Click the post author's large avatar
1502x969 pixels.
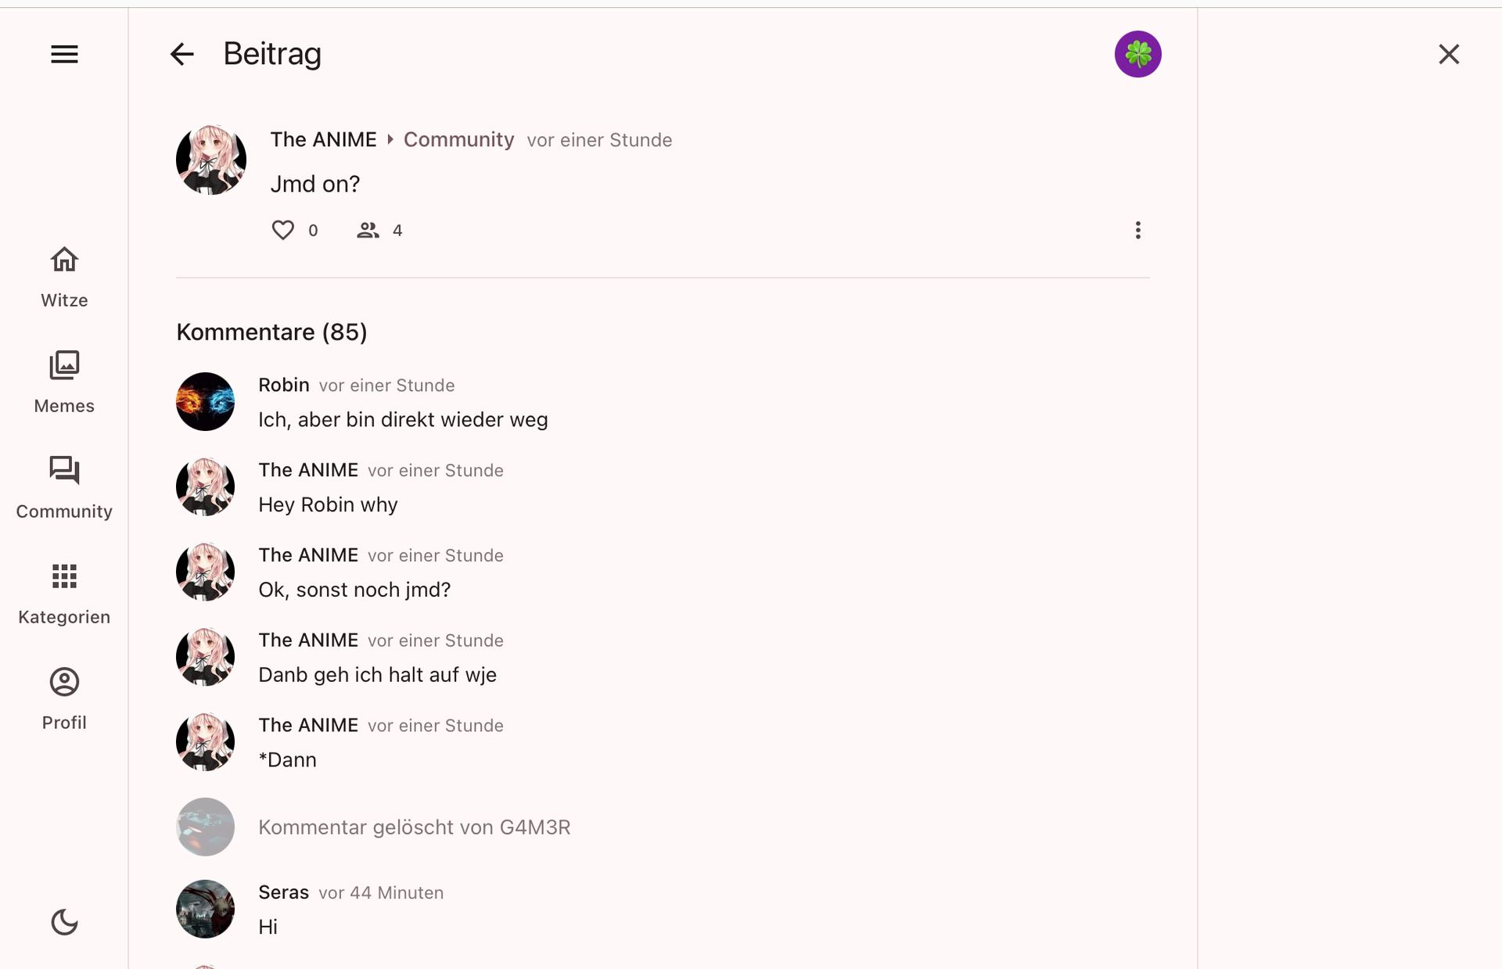(211, 160)
